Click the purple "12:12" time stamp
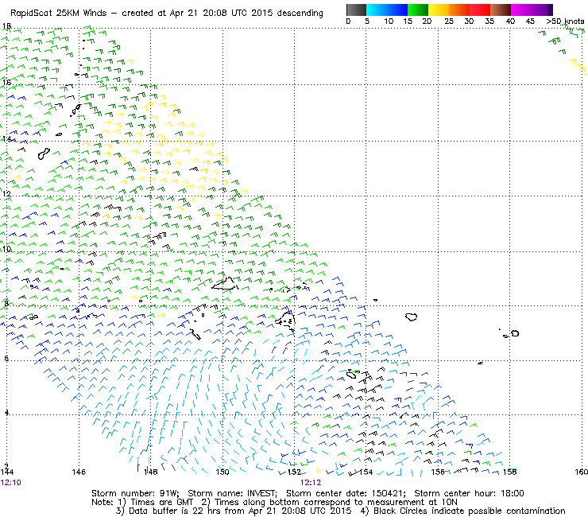The image size is (588, 517). 311,483
